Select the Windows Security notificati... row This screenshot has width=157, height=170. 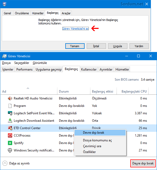(78, 150)
